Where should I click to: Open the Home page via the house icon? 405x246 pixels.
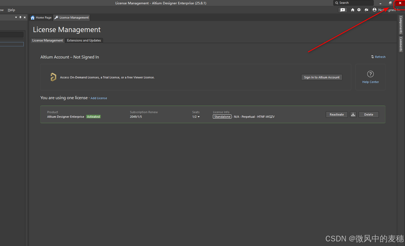point(353,10)
